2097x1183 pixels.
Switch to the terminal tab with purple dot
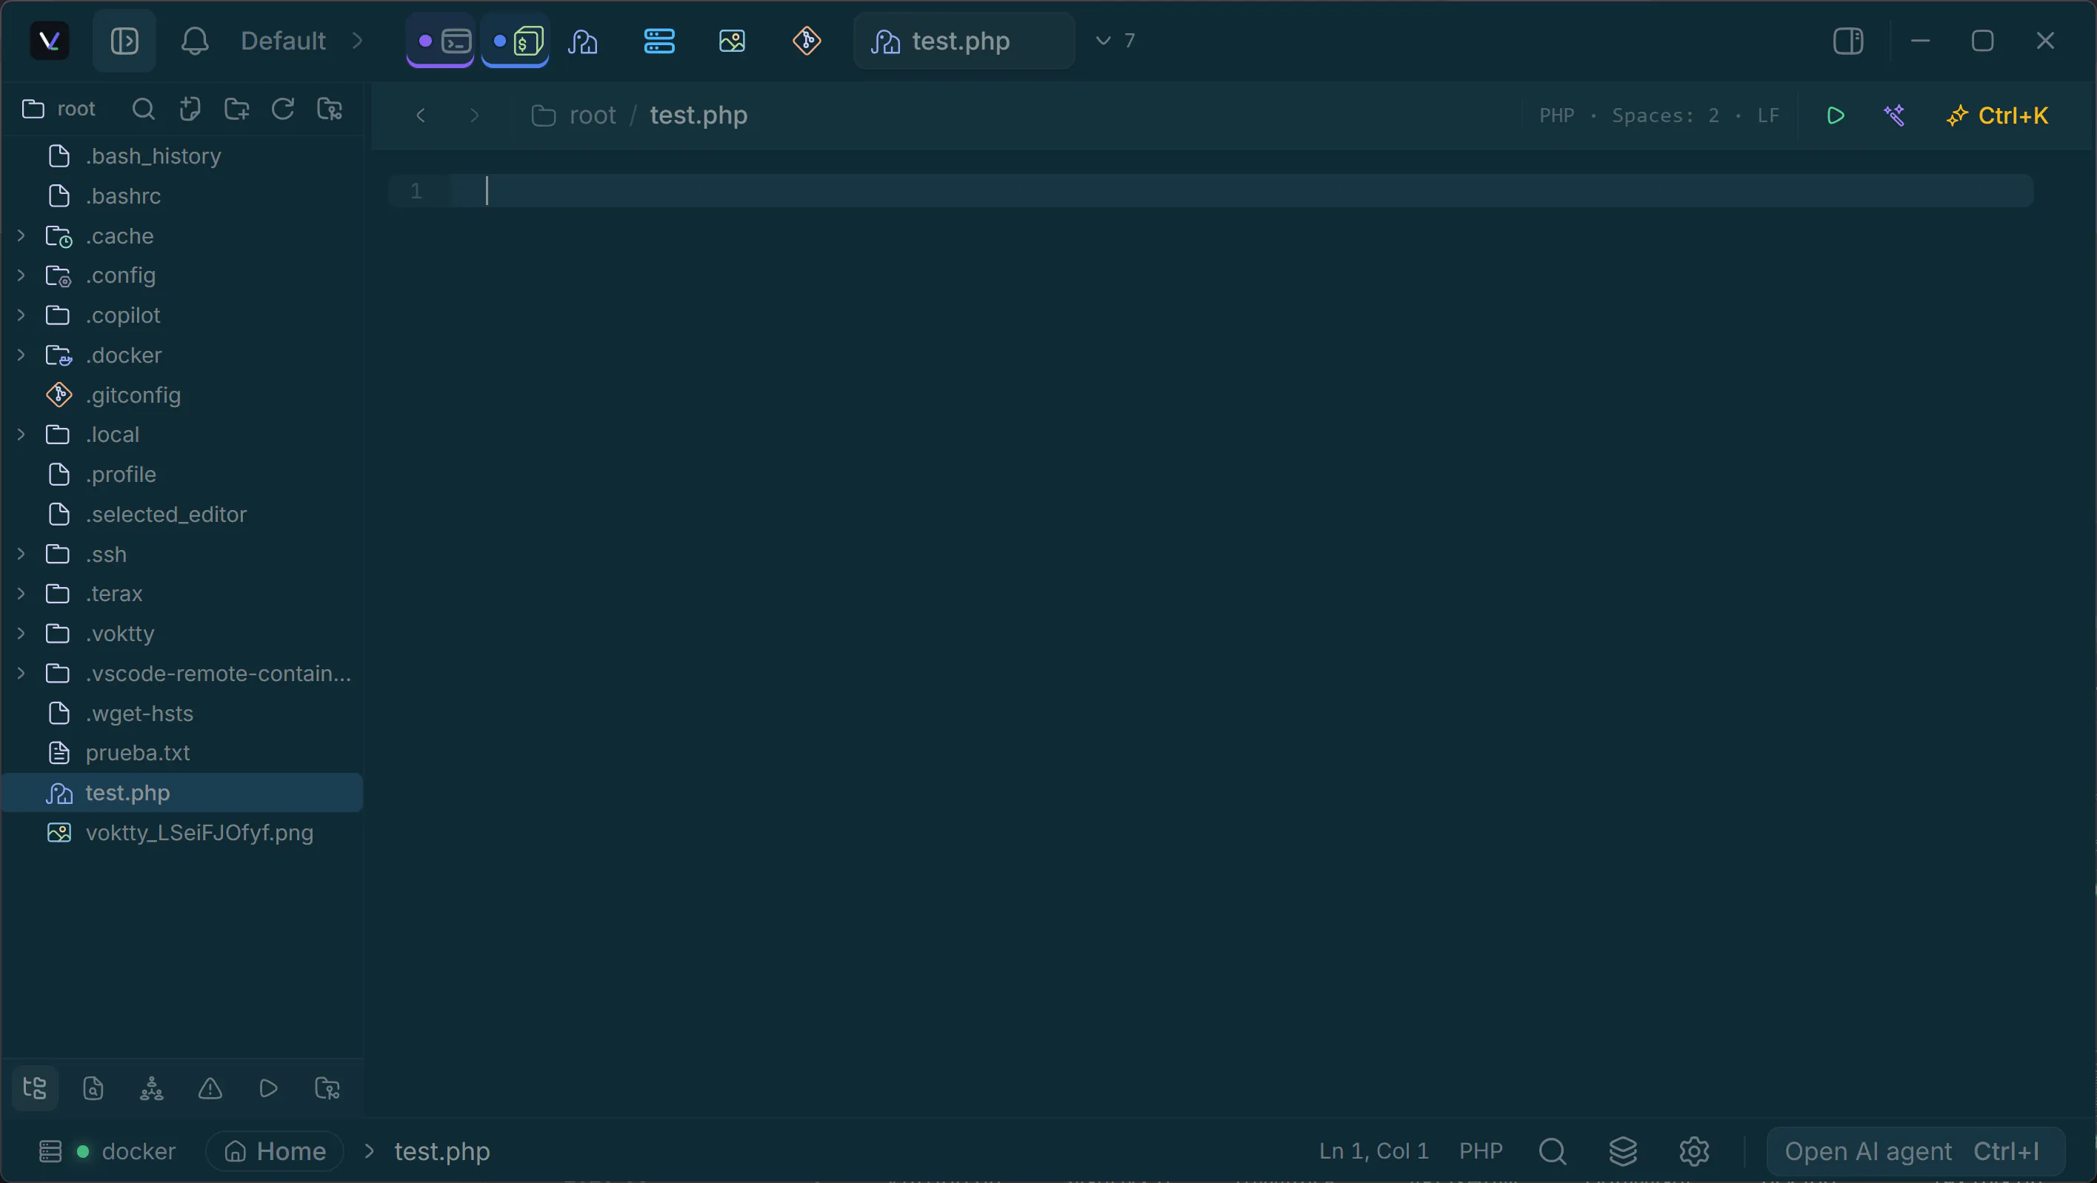441,41
